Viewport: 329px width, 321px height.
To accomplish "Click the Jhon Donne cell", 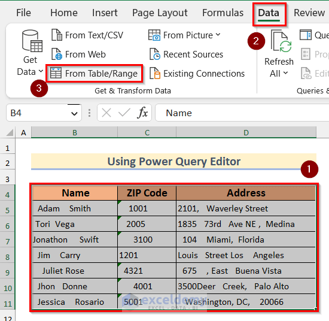I will (x=75, y=286).
